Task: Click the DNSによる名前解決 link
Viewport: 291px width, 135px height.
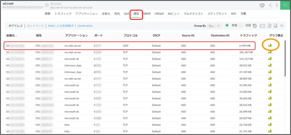Action: pyautogui.click(x=61, y=26)
